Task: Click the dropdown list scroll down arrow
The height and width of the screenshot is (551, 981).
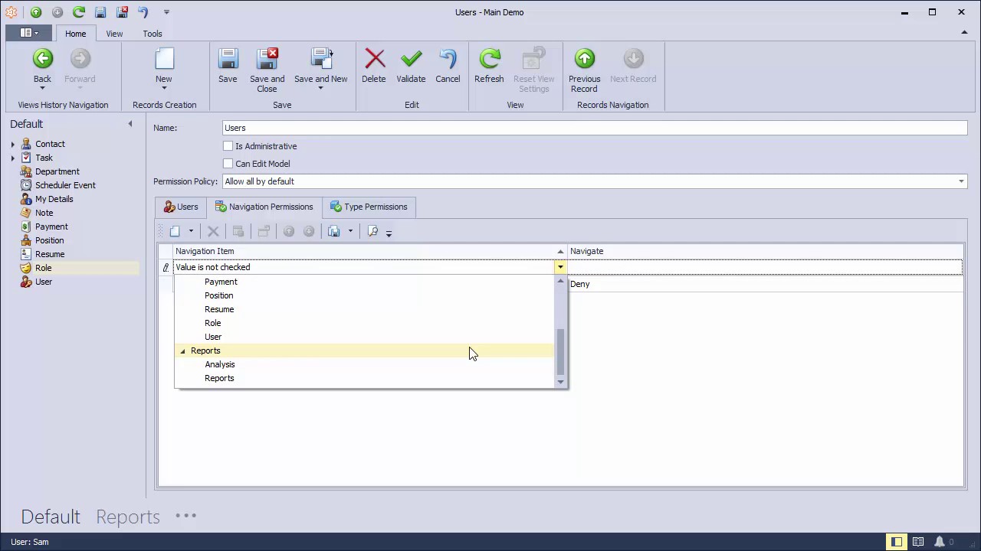Action: (x=560, y=382)
